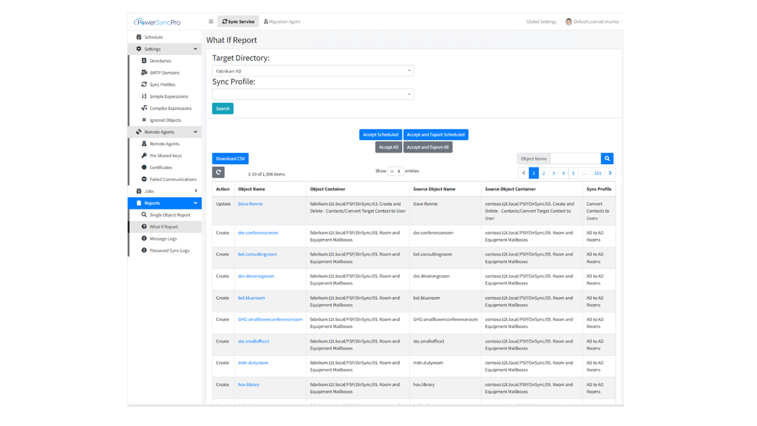
Task: Open the Target Directory dropdown
Action: pyautogui.click(x=313, y=71)
